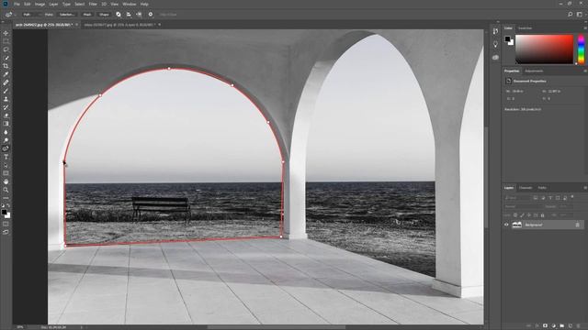Select the Spot Healing Brush tool

tap(6, 82)
